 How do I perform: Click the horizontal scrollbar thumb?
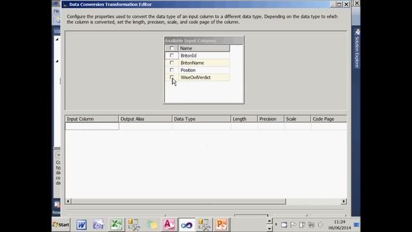(178, 201)
